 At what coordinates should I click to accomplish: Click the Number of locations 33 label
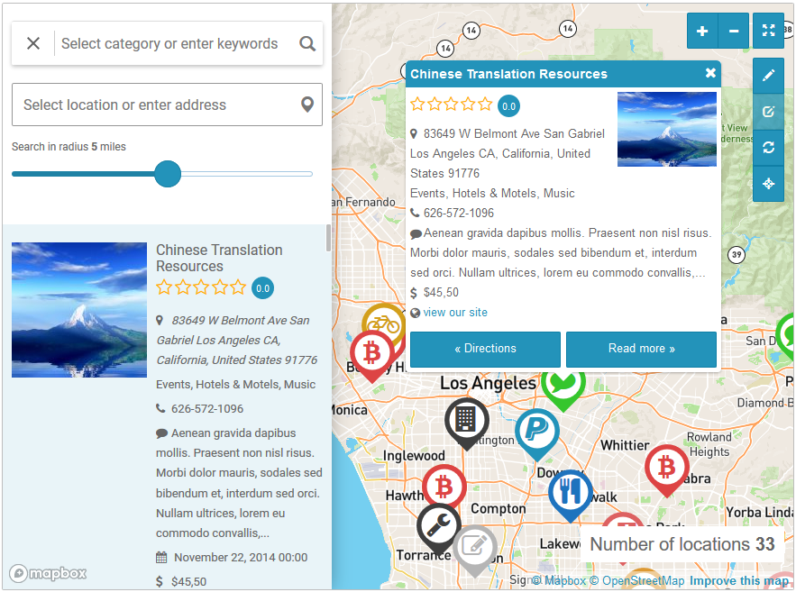682,544
